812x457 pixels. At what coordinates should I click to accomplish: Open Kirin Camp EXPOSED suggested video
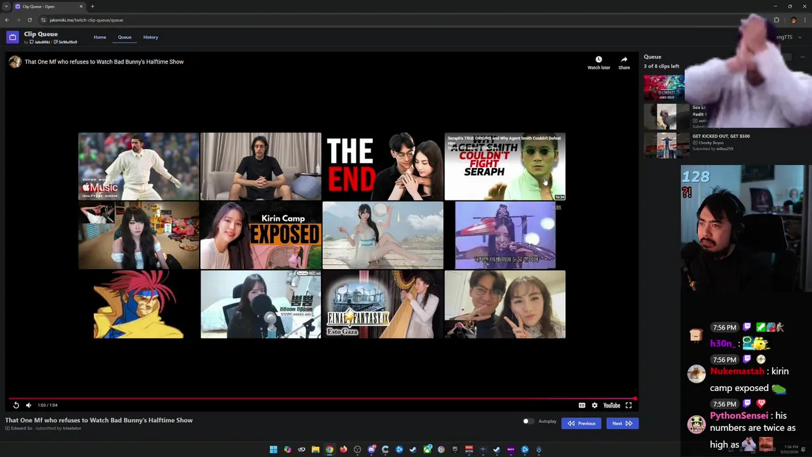(x=261, y=235)
